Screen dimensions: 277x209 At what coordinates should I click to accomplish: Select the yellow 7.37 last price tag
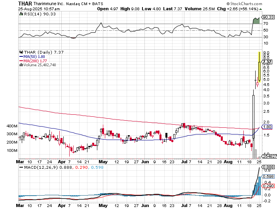(268, 62)
